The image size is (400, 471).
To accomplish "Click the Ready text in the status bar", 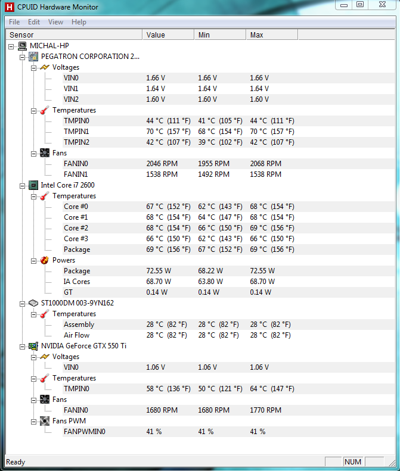I will 15,462.
